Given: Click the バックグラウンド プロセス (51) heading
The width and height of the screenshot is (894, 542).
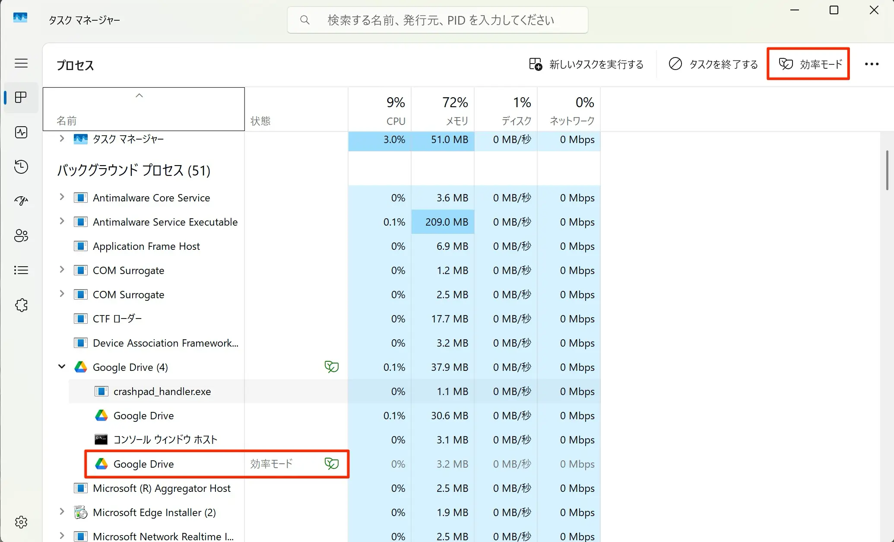Looking at the screenshot, I should click(133, 170).
